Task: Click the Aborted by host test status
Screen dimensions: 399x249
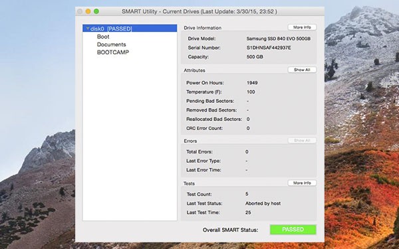Action: 263,204
